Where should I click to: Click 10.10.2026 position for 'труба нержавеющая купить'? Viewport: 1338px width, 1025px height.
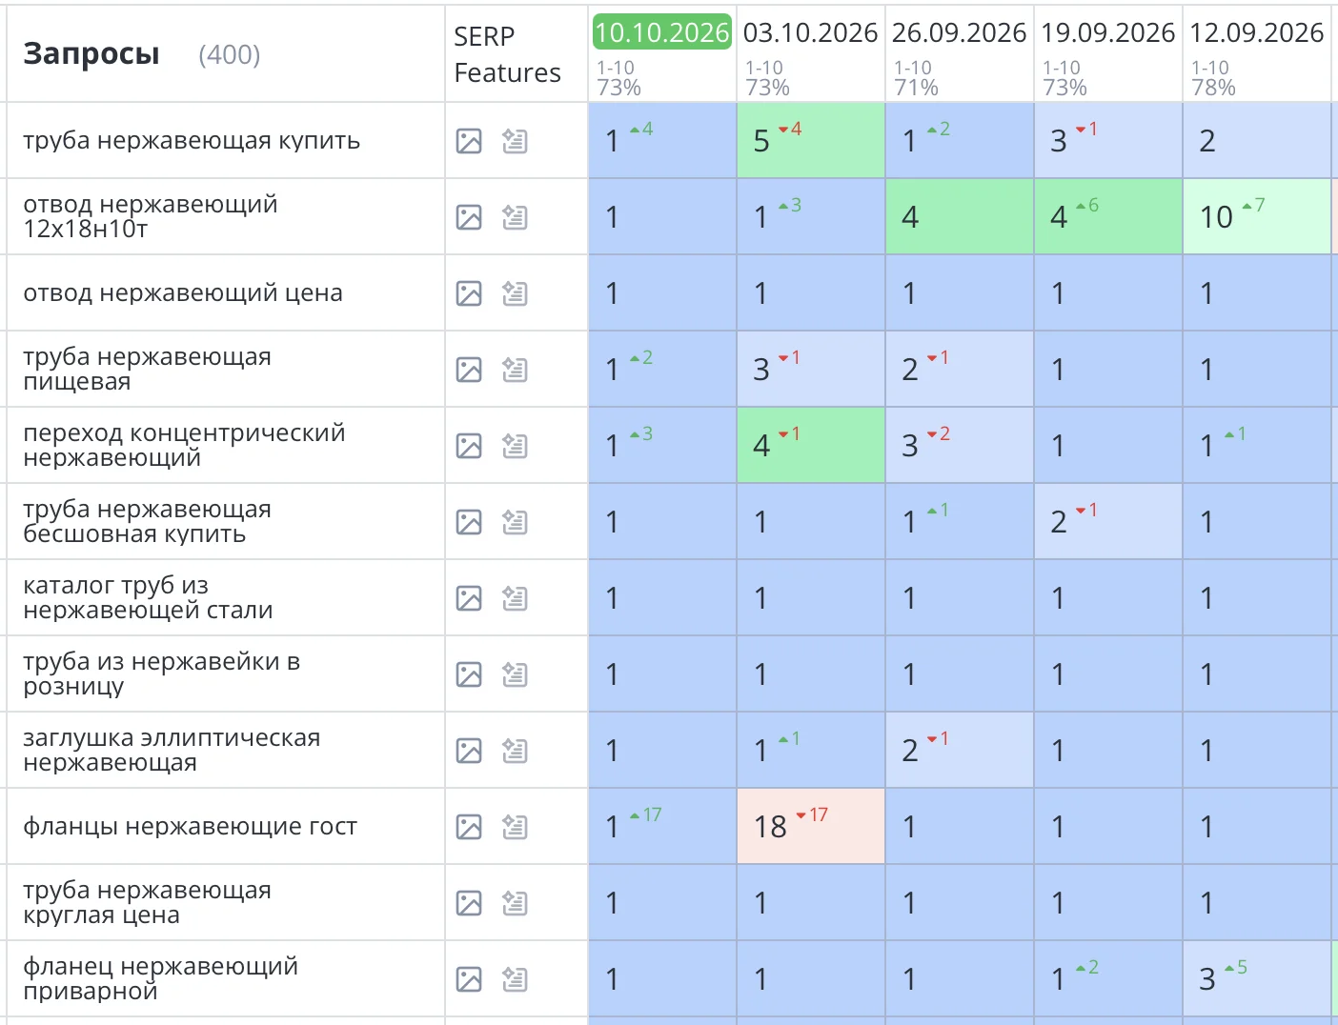pos(662,140)
